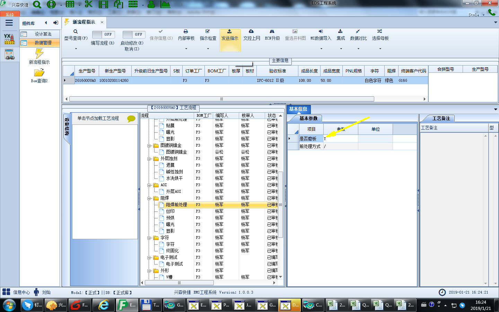Click 保存信息(S) button

tap(161, 35)
